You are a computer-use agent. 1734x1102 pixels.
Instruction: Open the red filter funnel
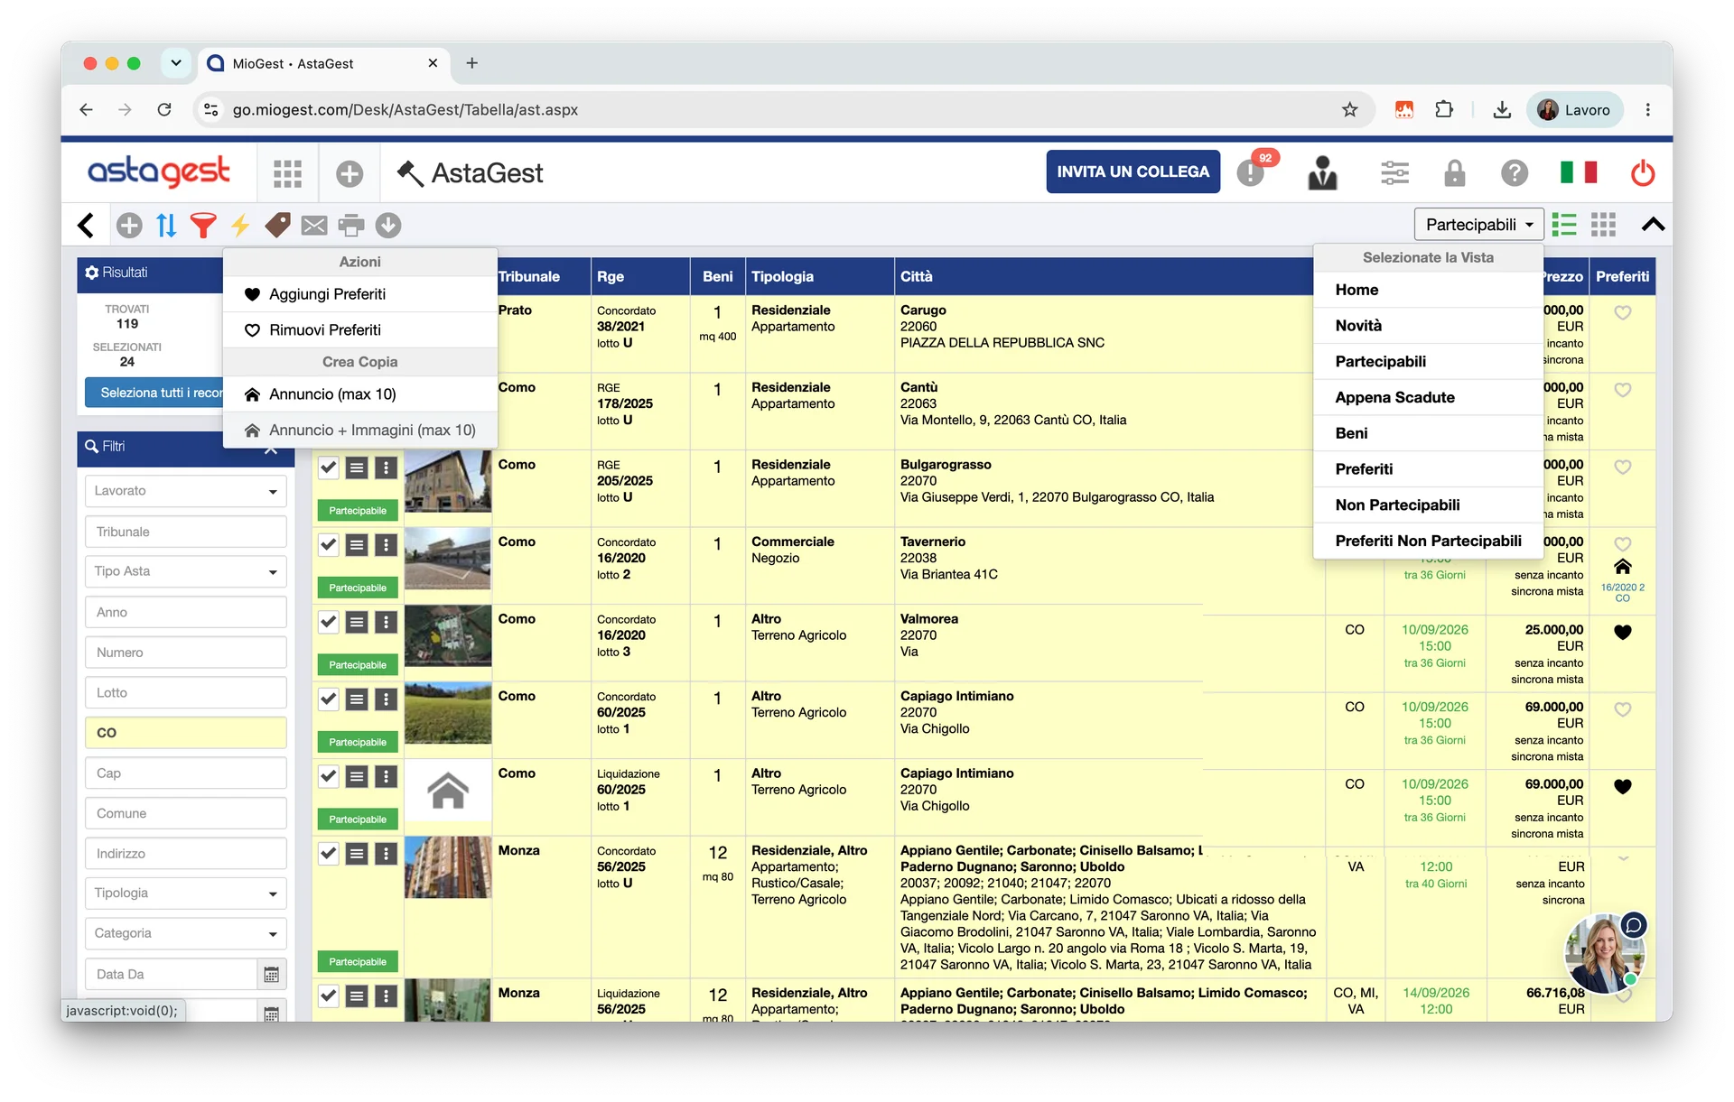pos(203,225)
